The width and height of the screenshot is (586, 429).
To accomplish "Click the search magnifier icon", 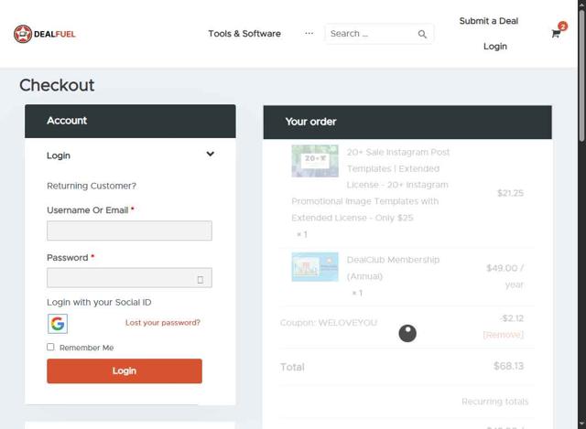I will click(x=422, y=35).
